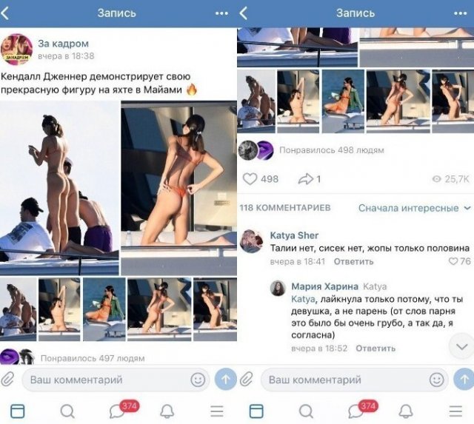Open search tab in left bottom bar
This screenshot has height=424, width=474.
coord(67,411)
